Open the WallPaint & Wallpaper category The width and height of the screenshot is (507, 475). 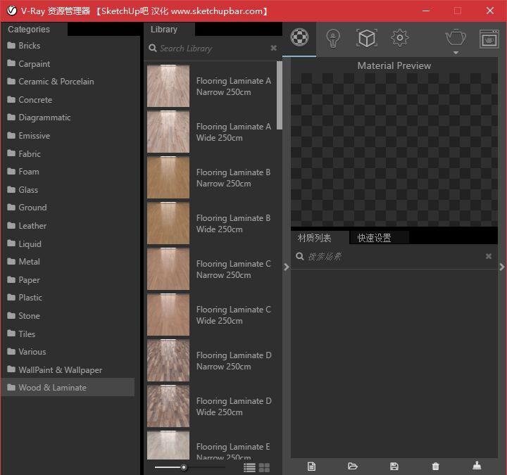[55, 369]
